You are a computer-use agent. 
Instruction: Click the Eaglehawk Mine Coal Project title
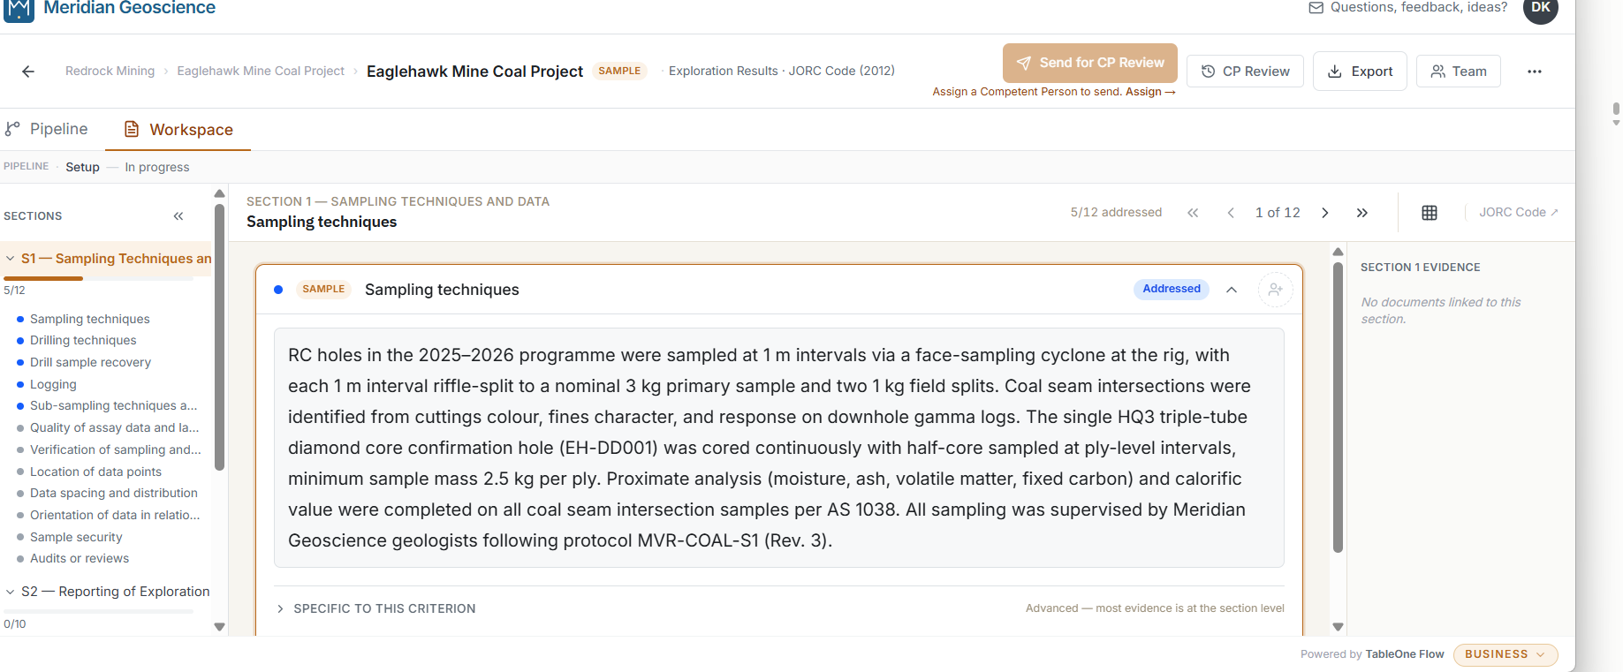coord(474,72)
